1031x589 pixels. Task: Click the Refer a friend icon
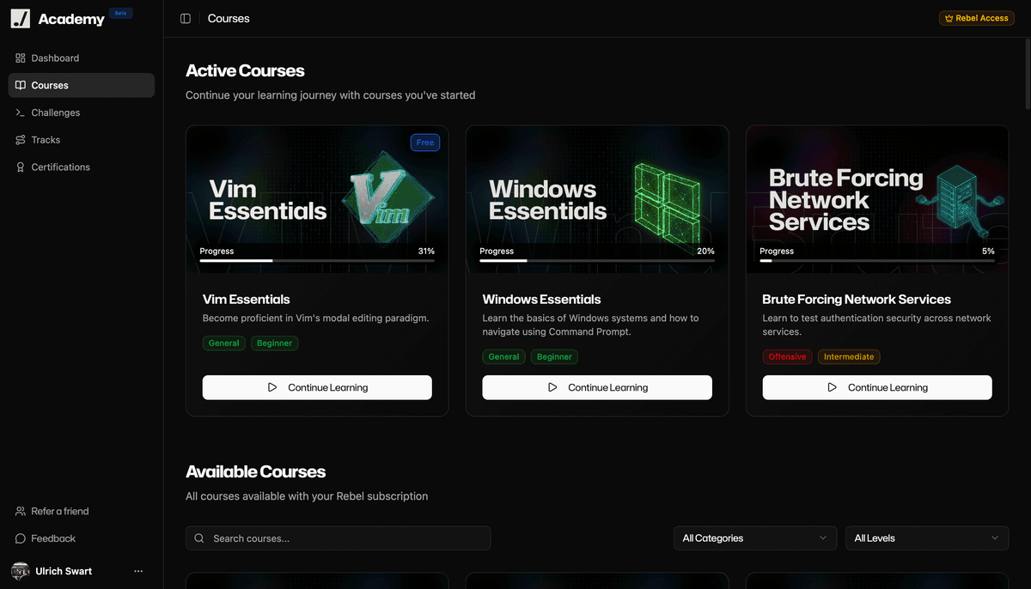coord(21,512)
